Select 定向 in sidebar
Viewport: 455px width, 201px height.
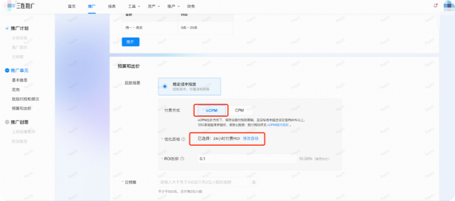[16, 90]
